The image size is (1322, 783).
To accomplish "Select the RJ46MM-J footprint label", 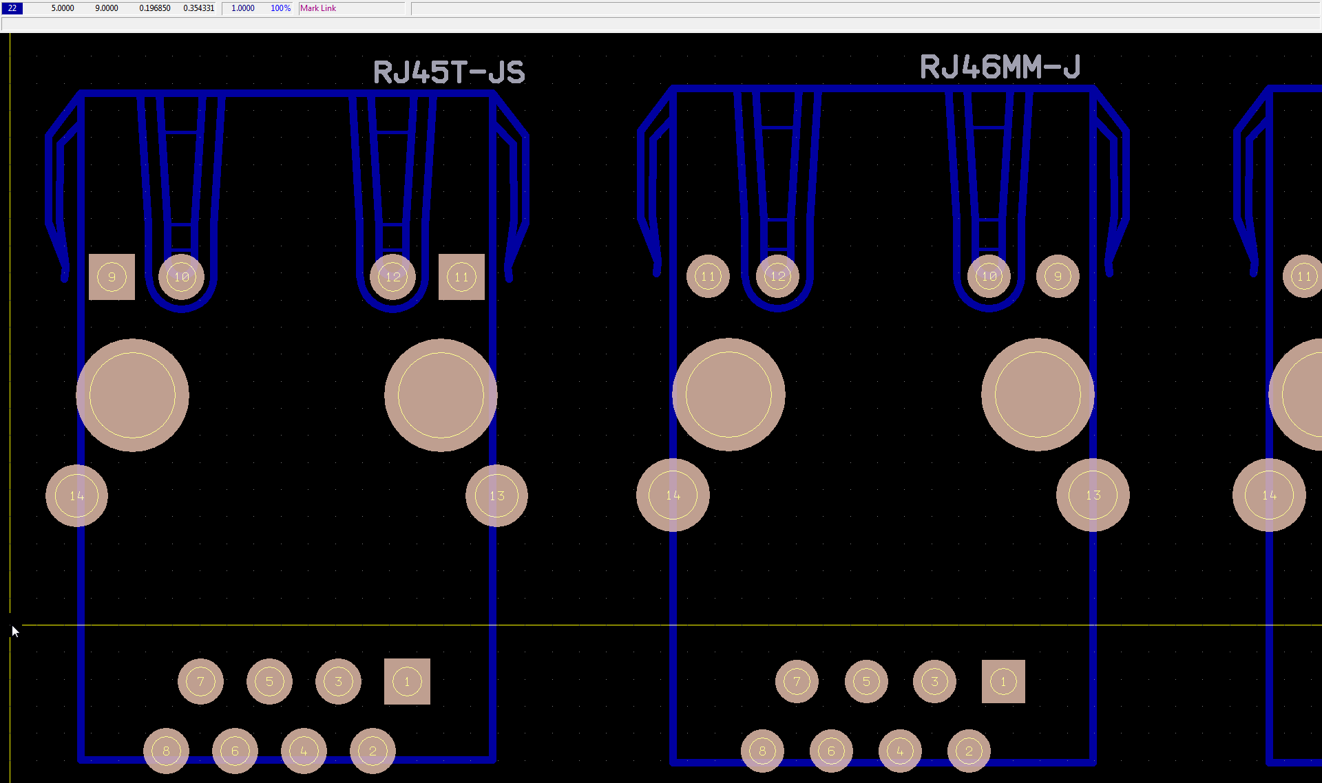I will tap(1000, 67).
